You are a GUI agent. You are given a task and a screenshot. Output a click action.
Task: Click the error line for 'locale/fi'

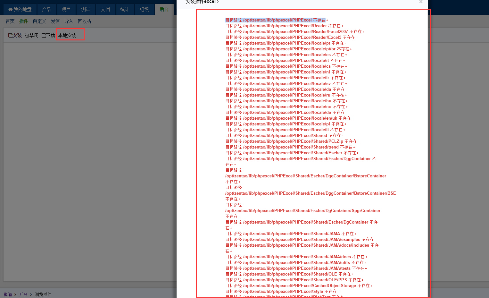285,130
